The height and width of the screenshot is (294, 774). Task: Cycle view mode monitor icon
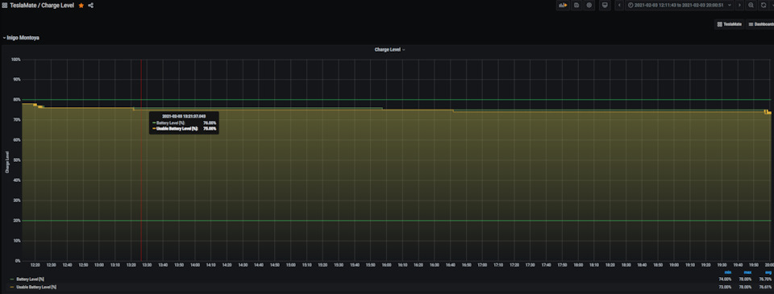click(605, 5)
